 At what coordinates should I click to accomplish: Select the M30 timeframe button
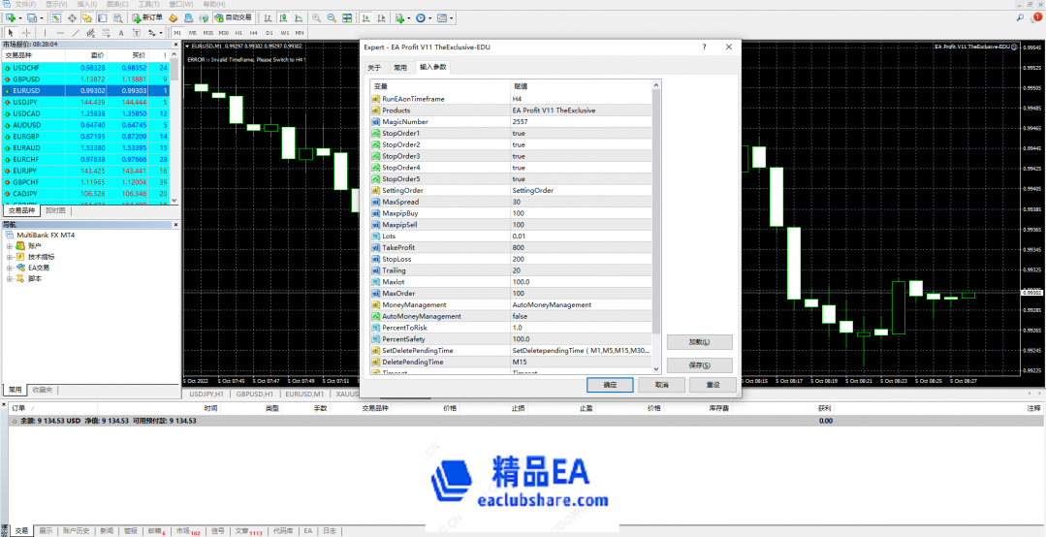click(224, 33)
